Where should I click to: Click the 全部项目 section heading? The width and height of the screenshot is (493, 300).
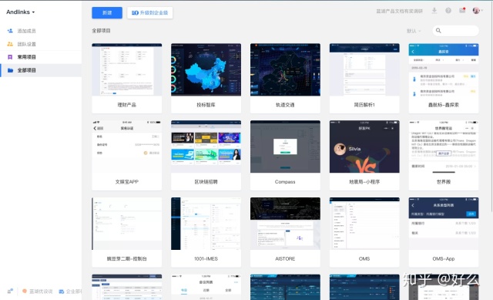[101, 31]
